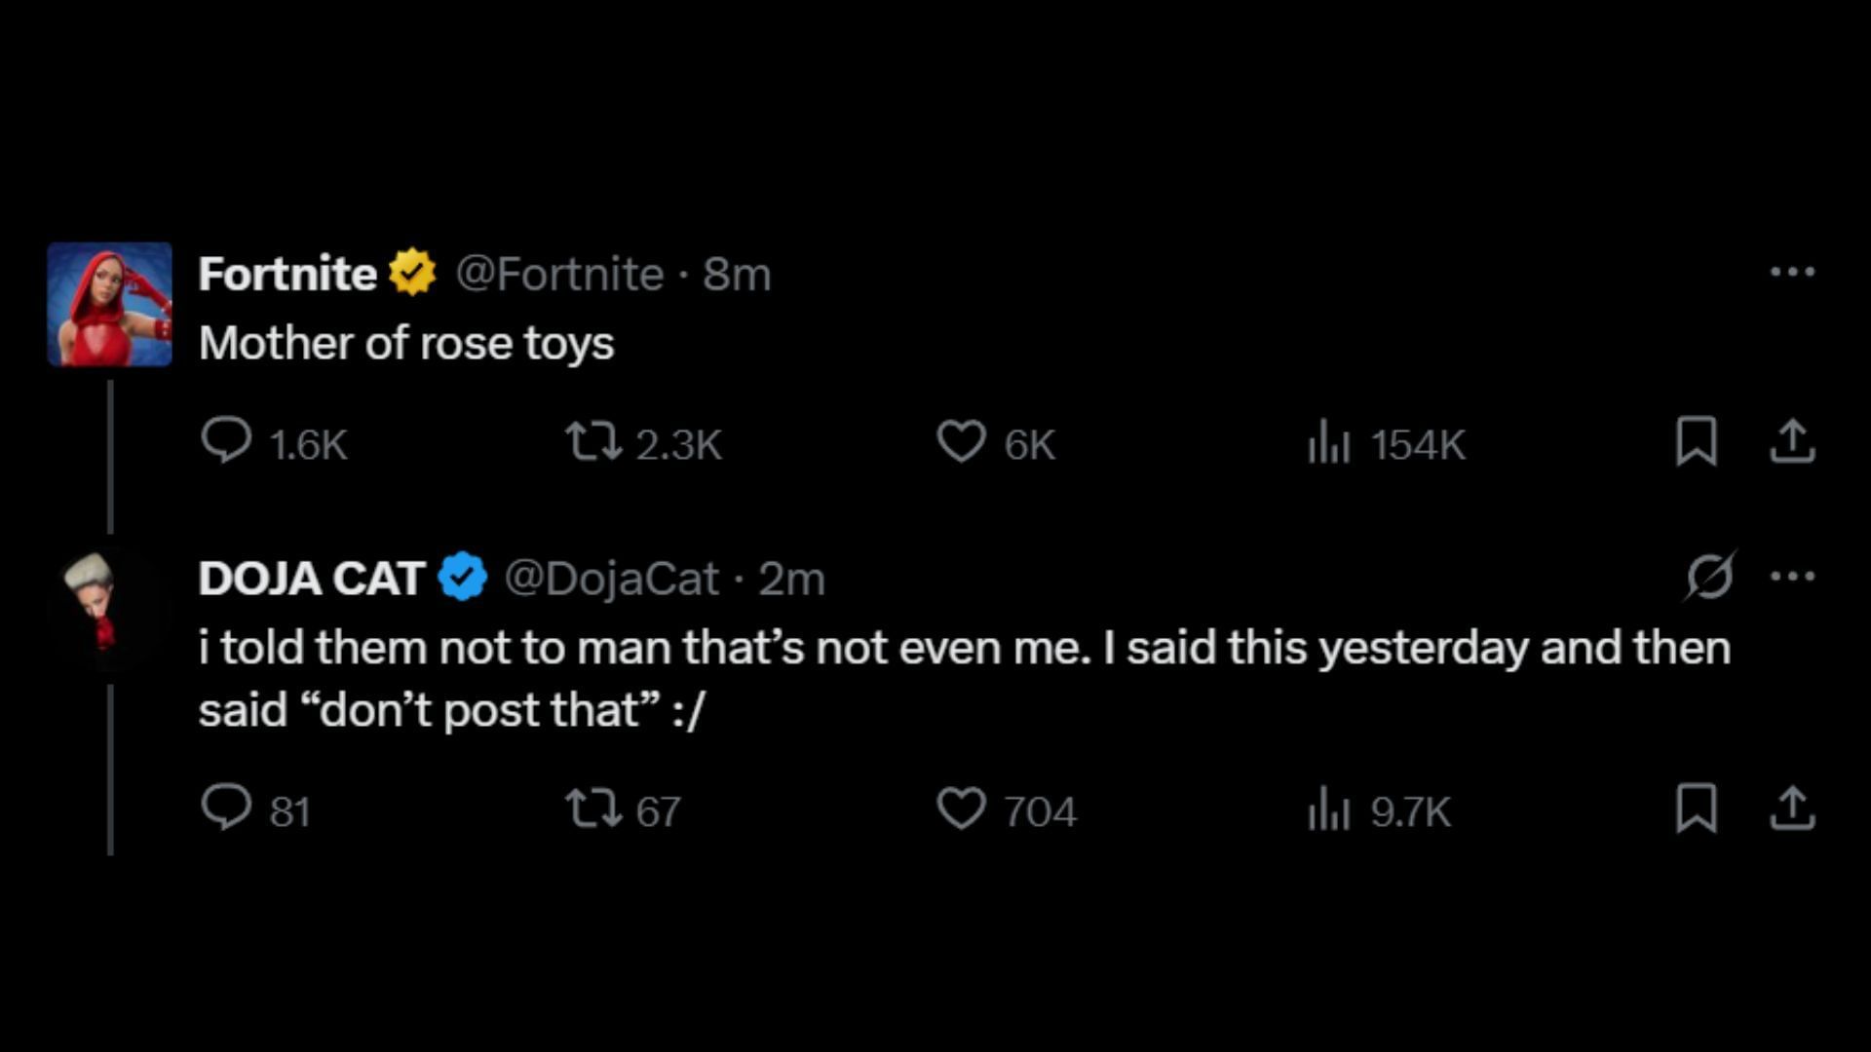Like Doja Cat's reply
Viewport: 1871px width, 1052px height.
coord(961,808)
